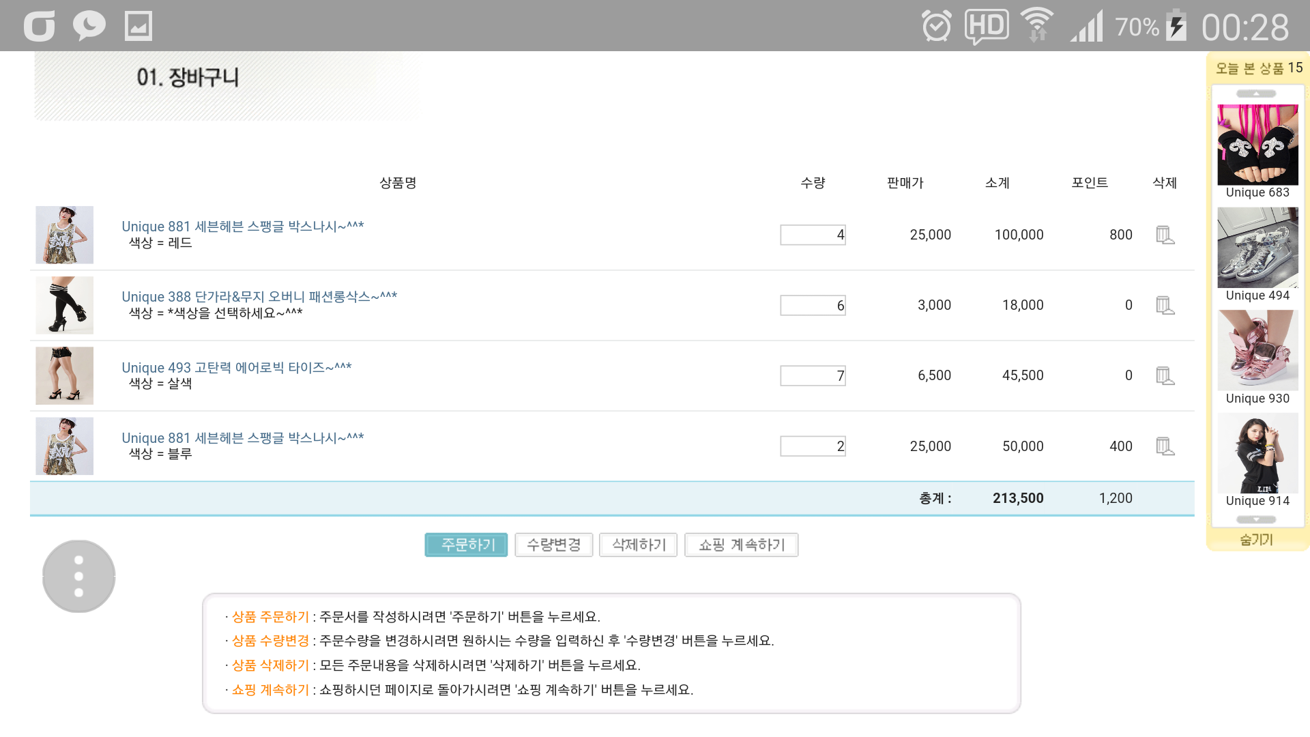Delete the Unique 388 item via trash icon
The image size is (1310, 737).
pyautogui.click(x=1165, y=306)
